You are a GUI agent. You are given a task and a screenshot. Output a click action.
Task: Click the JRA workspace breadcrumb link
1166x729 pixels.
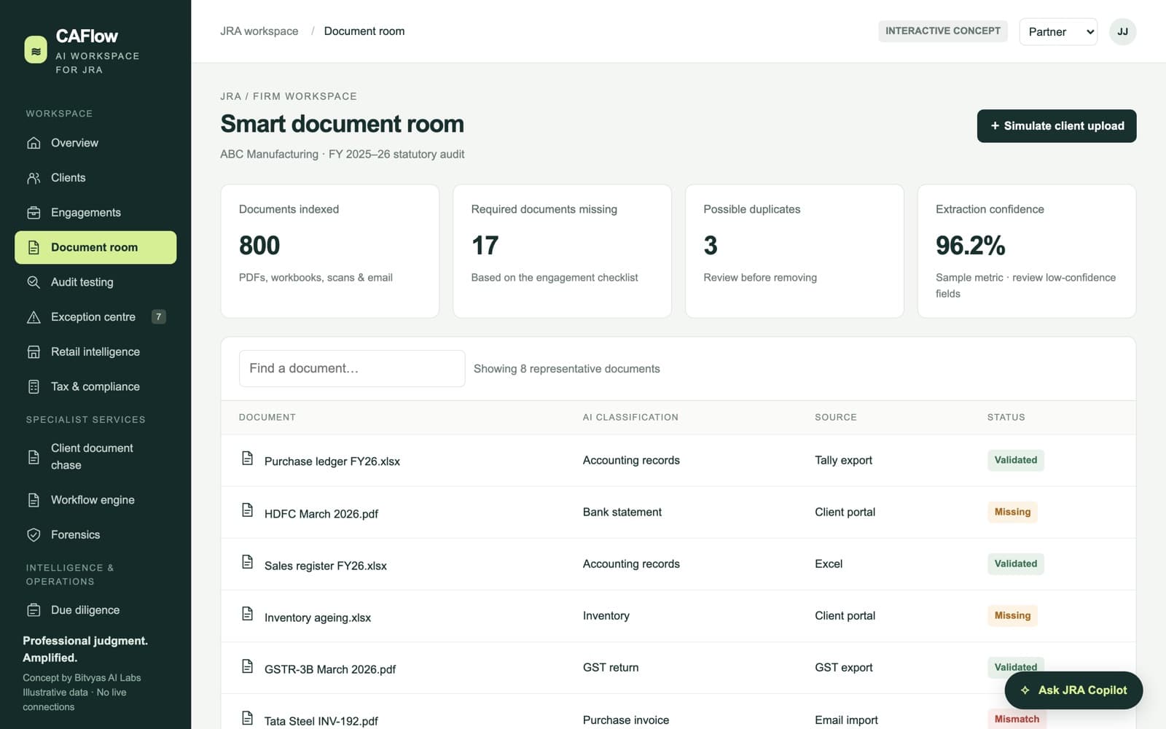tap(259, 31)
